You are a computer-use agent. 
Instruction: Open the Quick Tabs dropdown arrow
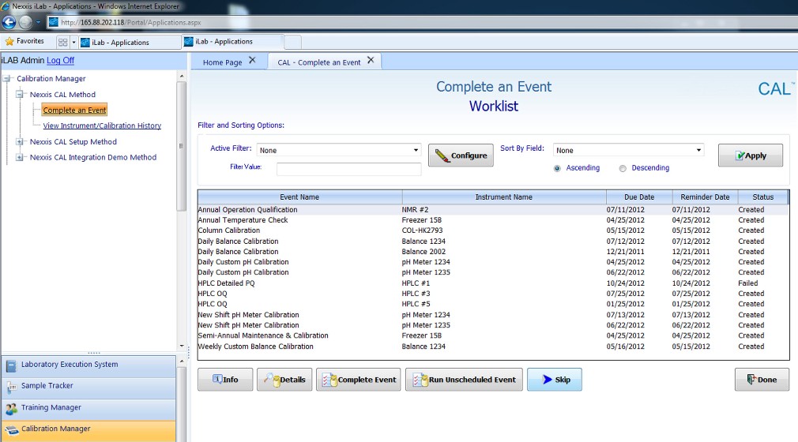(73, 42)
